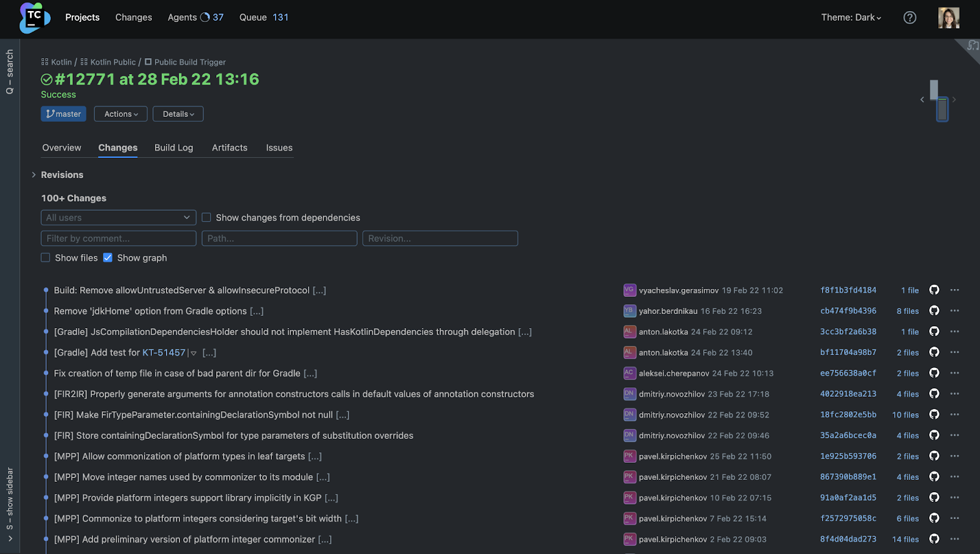This screenshot has width=980, height=554.
Task: Select the highlighted build bar in history chart
Action: pyautogui.click(x=943, y=110)
